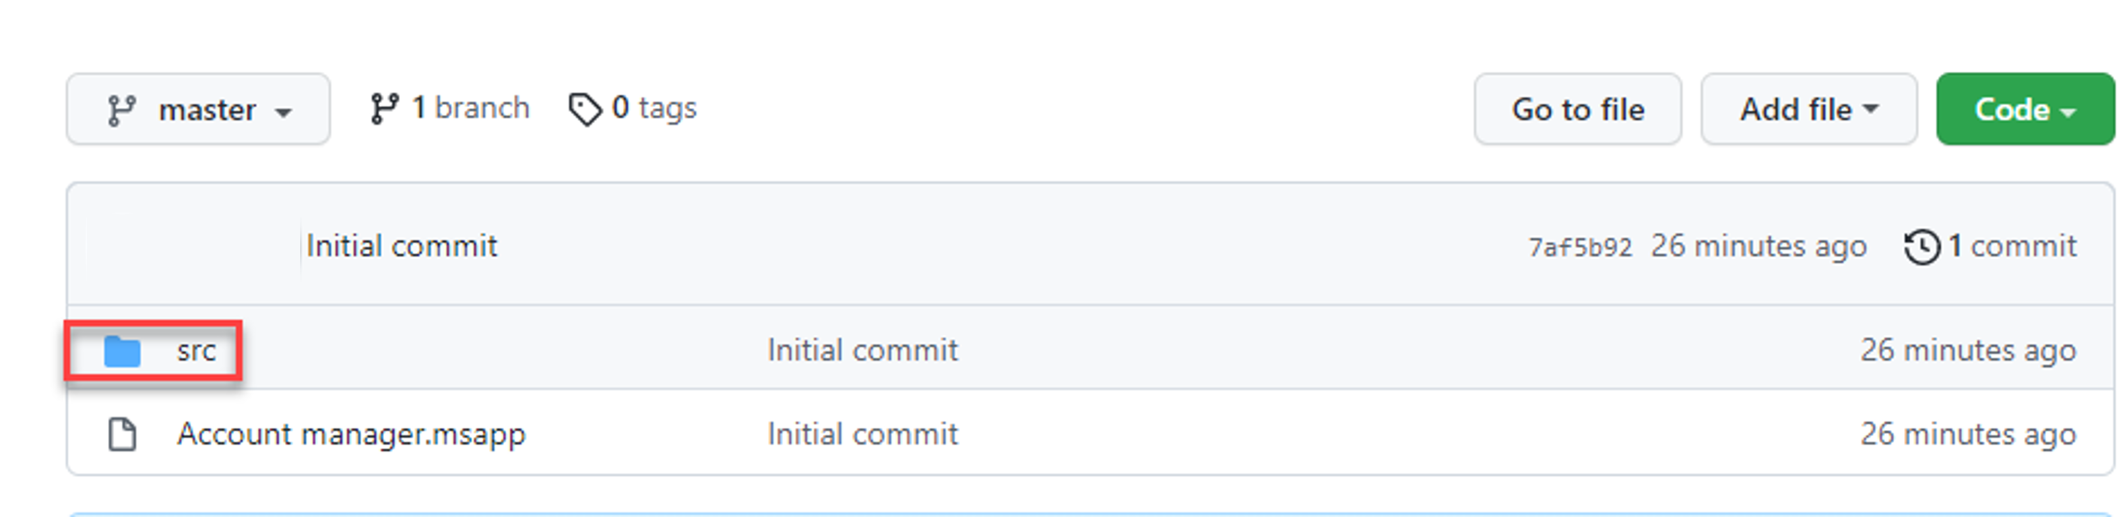Click the tag icon next to 0 tags
This screenshot has height=517, width=2127.
(587, 108)
